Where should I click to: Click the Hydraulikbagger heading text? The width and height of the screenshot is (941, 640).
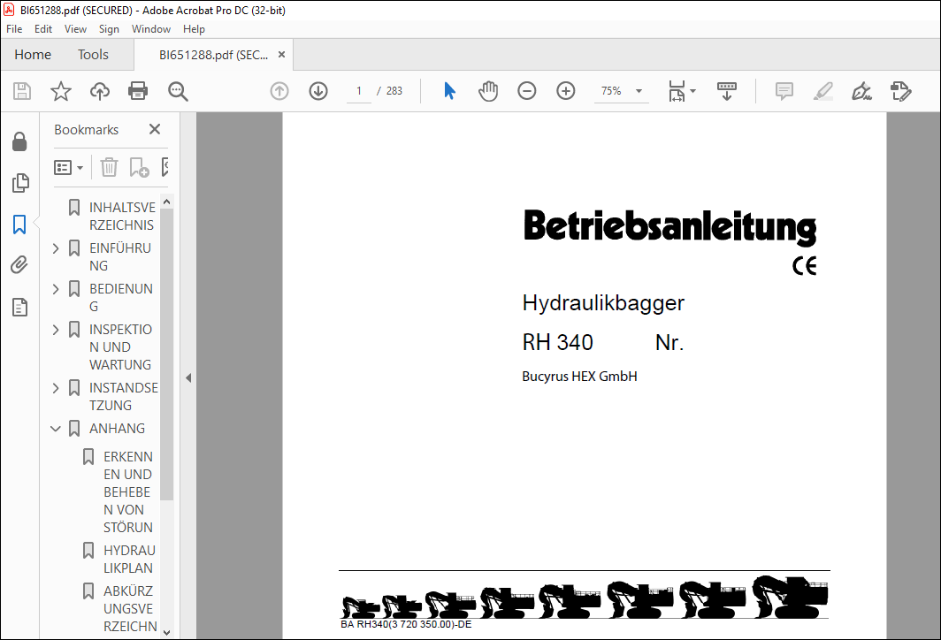point(603,303)
